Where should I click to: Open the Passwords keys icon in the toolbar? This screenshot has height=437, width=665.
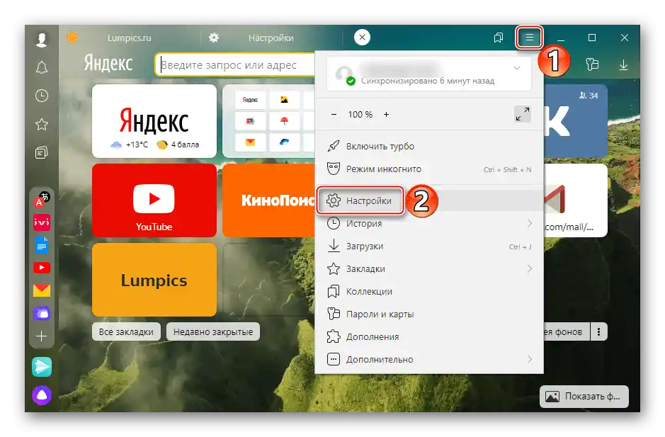[593, 64]
